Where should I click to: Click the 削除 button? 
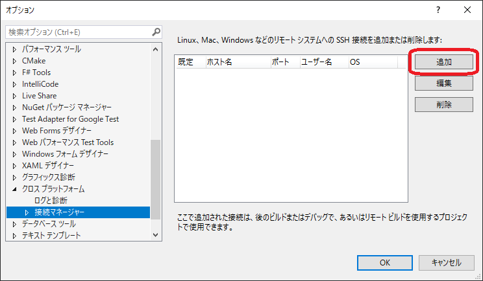pyautogui.click(x=444, y=105)
